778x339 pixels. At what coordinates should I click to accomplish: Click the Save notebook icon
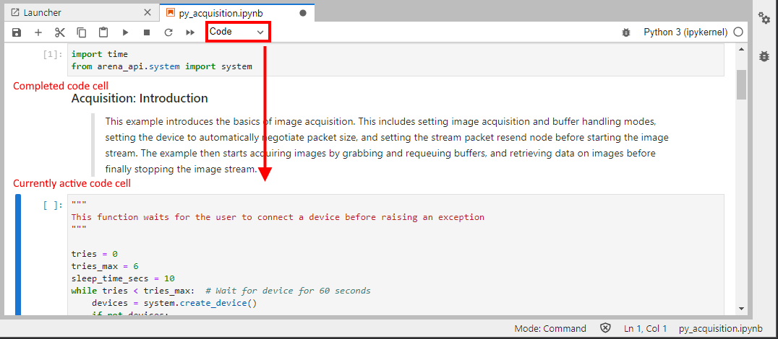pyautogui.click(x=17, y=32)
